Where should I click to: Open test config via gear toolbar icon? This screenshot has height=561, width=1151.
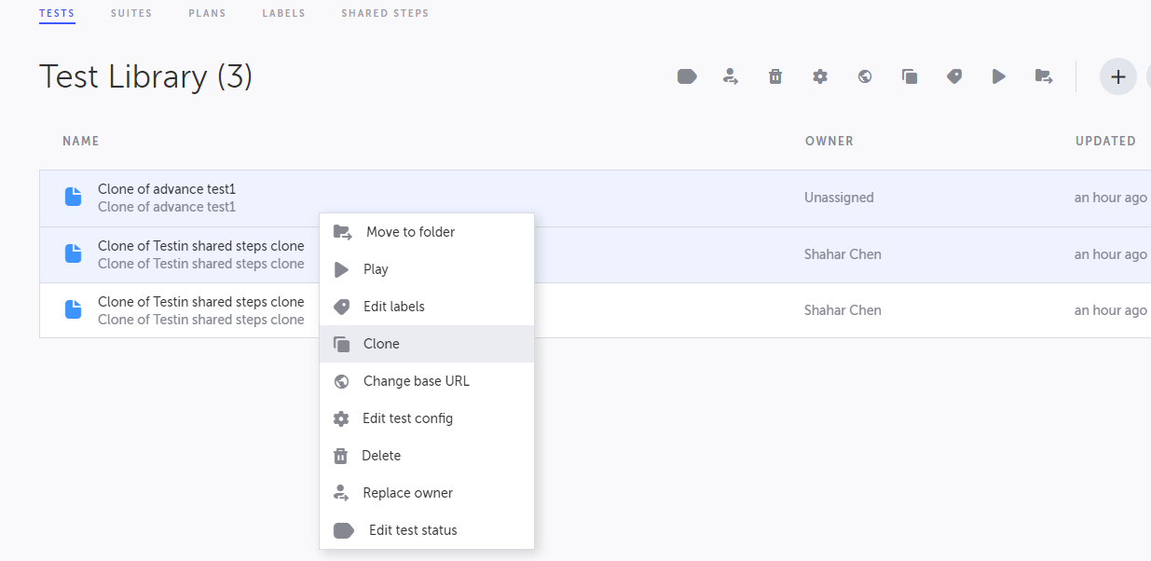[820, 76]
